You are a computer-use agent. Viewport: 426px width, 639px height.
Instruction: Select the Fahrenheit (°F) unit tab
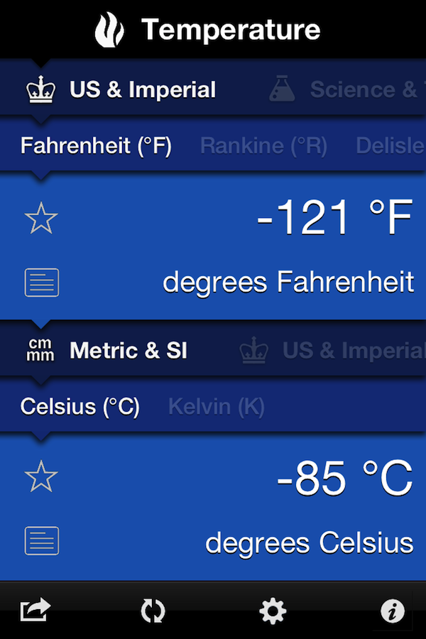click(x=96, y=146)
